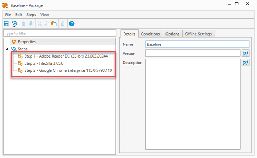Click the PDQ app logo in title bar
This screenshot has width=257, height=158.
coord(5,5)
